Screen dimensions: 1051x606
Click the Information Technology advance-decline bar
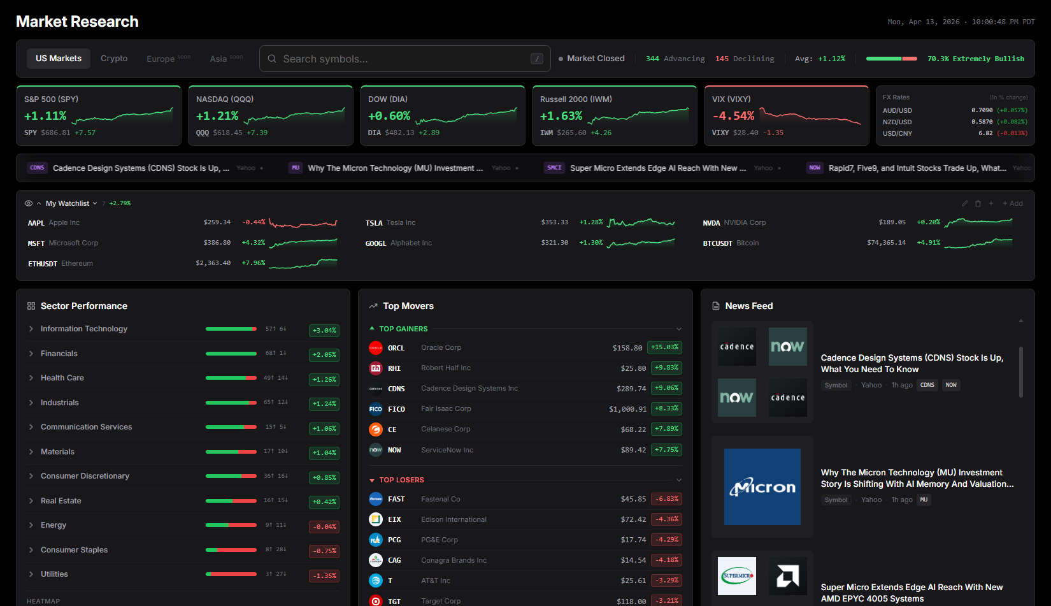231,329
